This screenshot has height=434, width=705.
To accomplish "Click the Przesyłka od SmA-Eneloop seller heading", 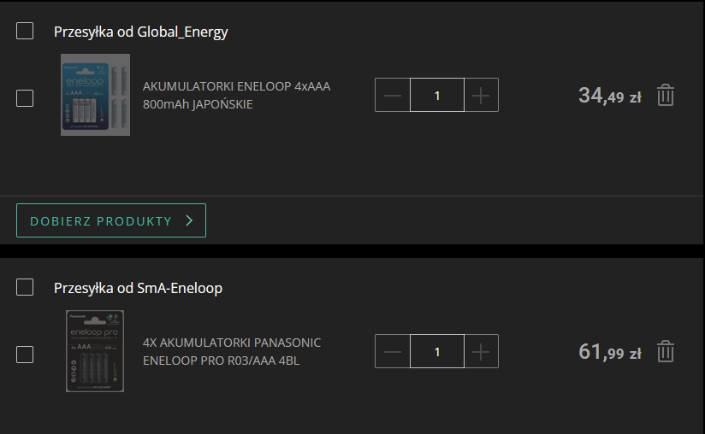I will click(x=138, y=288).
